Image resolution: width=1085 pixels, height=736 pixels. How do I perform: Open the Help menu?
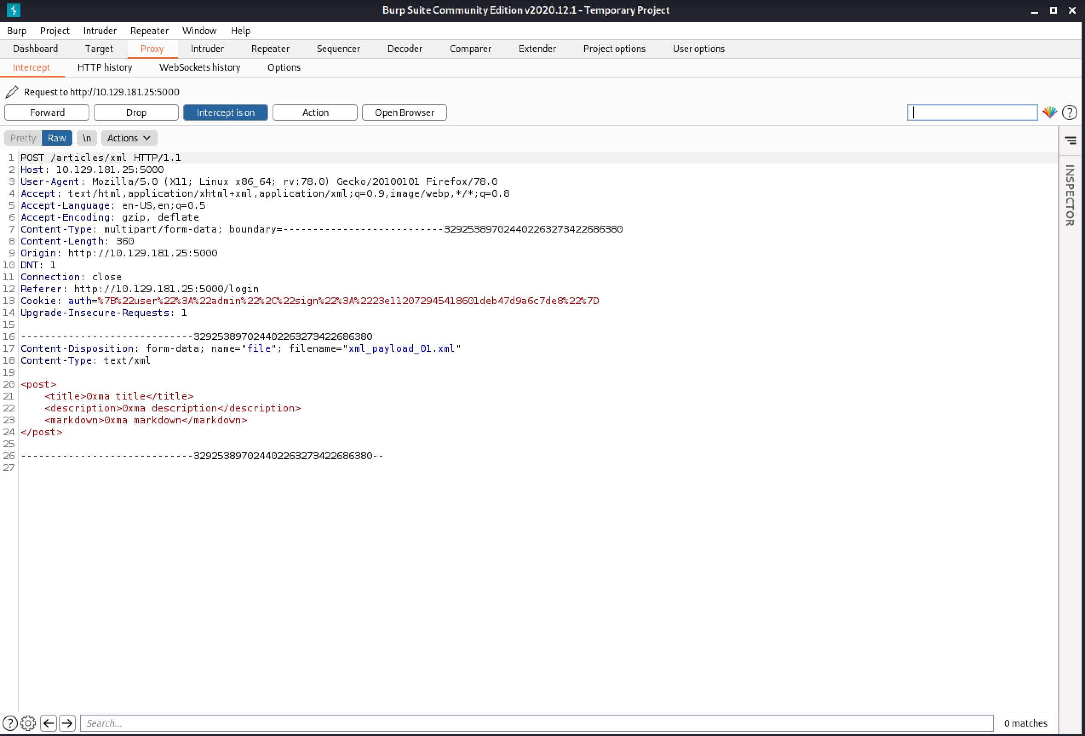(241, 31)
